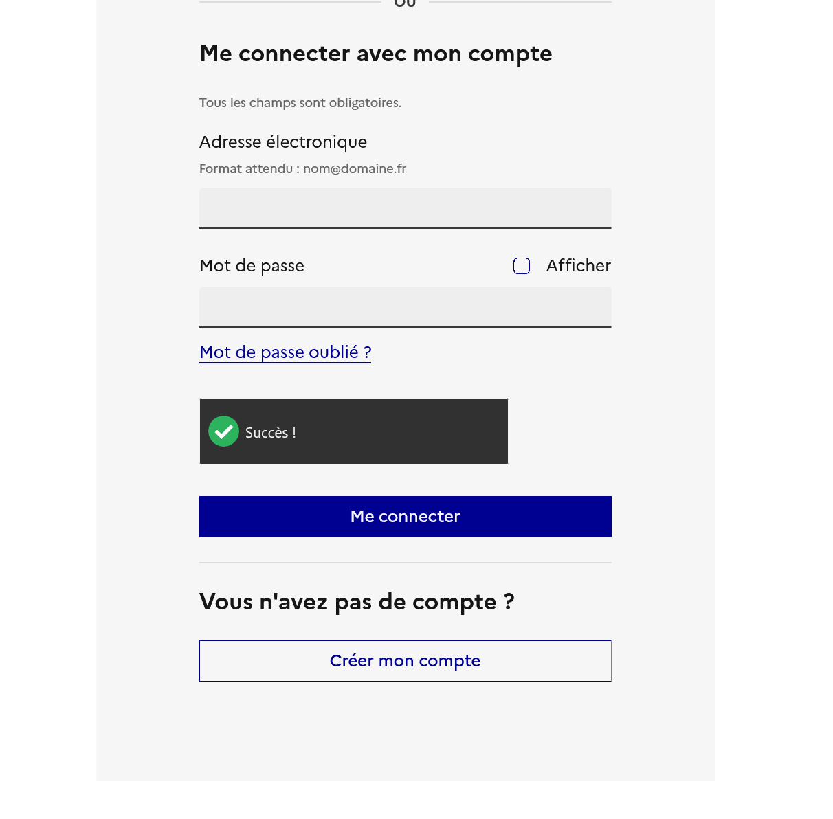
Task: Open the Mot de passe oublié link
Action: [x=285, y=352]
